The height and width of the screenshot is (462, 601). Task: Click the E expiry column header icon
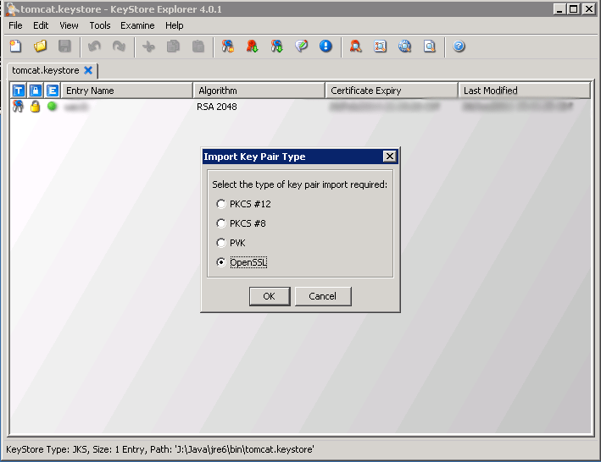tap(53, 91)
